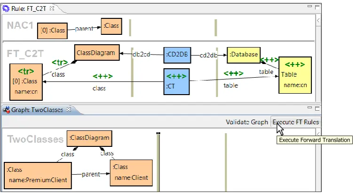Expand the palette arrow in Rule editor
The width and height of the screenshot is (356, 193).
(318, 20)
